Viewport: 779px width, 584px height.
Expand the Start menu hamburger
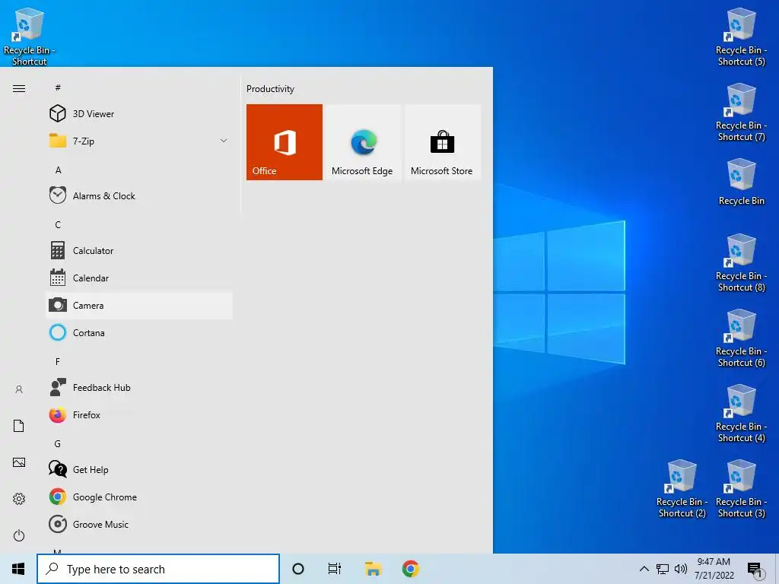pos(19,88)
